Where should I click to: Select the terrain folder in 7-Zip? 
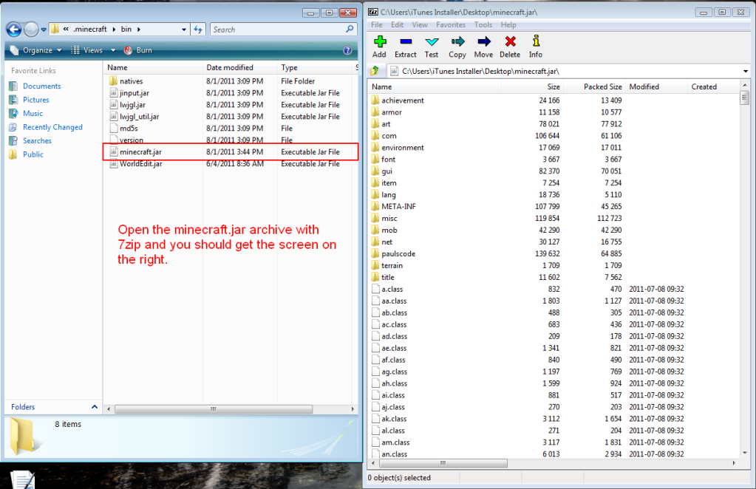point(386,265)
